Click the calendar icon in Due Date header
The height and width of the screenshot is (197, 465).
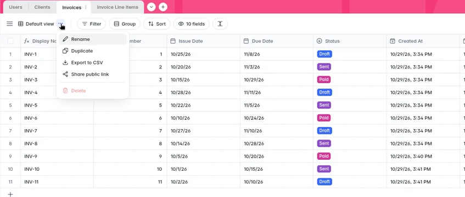(x=246, y=41)
